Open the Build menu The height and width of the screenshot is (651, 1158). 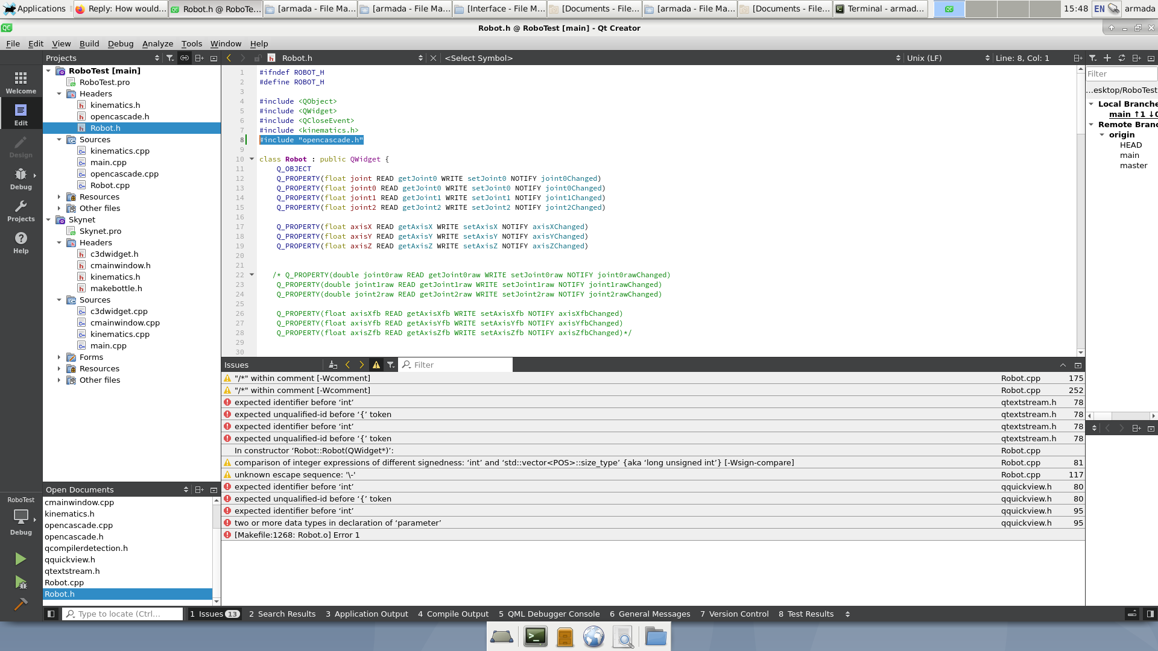(x=89, y=43)
